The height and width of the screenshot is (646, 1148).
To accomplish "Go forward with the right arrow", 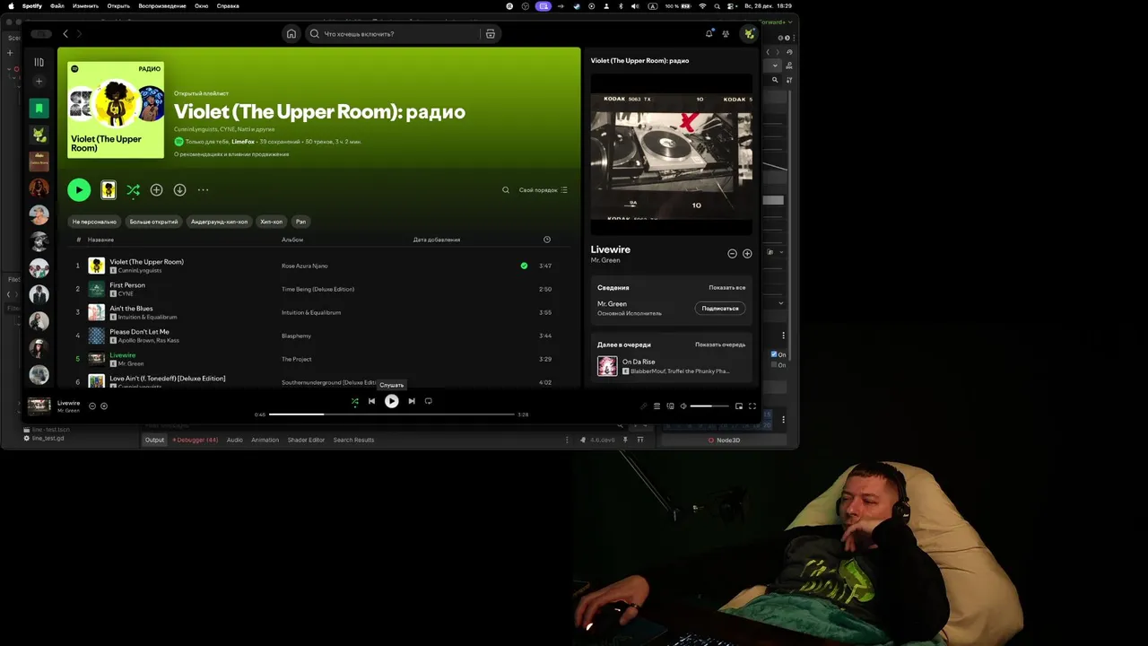I will click(x=79, y=34).
